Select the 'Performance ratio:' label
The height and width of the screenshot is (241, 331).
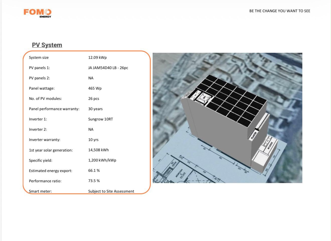[45, 181]
